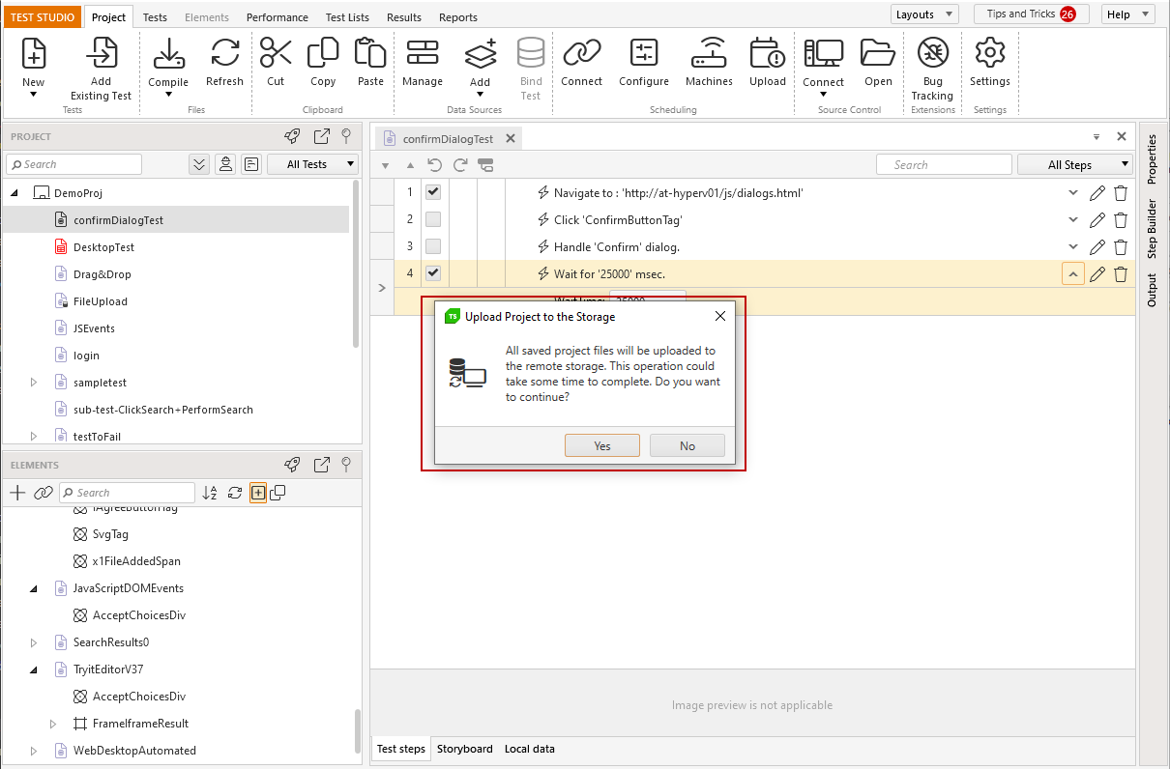
Task: Click the Elements panel search field
Action: tap(127, 493)
